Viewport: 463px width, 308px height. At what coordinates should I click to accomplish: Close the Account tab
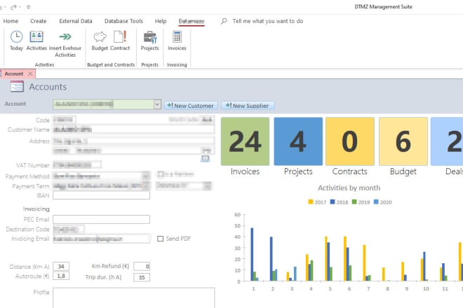[x=30, y=73]
